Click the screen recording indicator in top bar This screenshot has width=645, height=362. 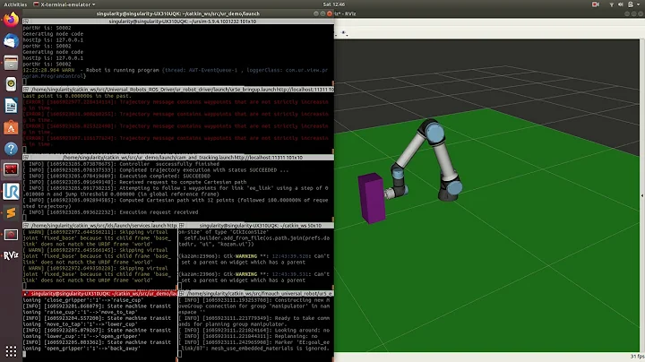(595, 4)
